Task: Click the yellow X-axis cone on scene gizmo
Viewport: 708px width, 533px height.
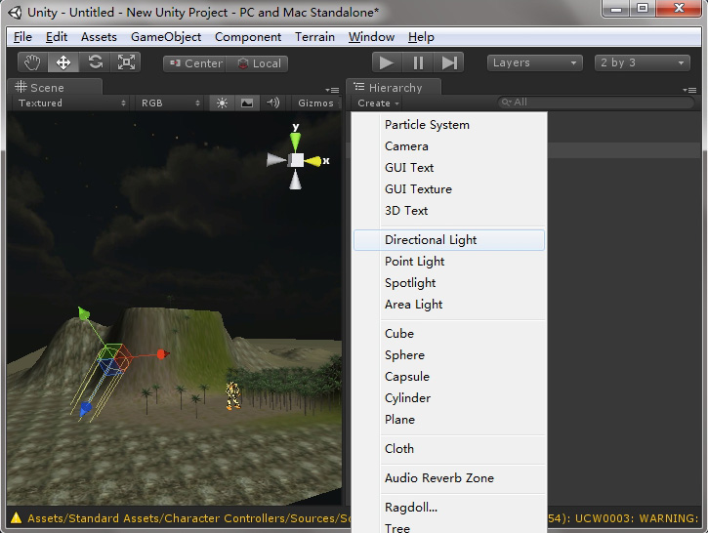Action: [x=312, y=161]
